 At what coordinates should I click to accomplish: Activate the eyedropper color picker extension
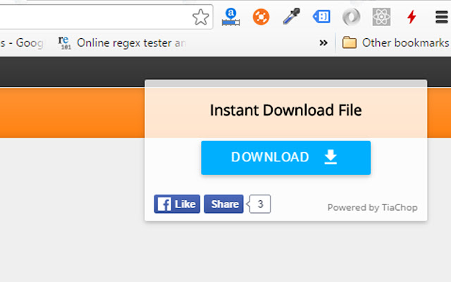pos(291,16)
